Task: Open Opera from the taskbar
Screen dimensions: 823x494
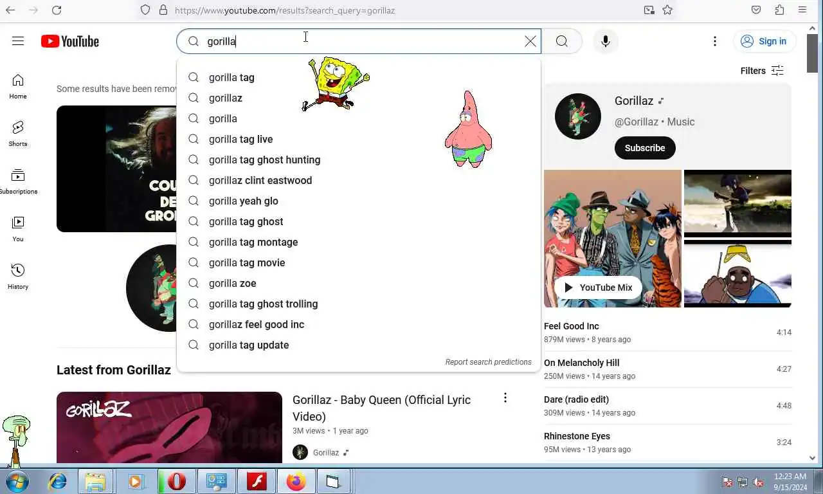Action: pyautogui.click(x=176, y=481)
